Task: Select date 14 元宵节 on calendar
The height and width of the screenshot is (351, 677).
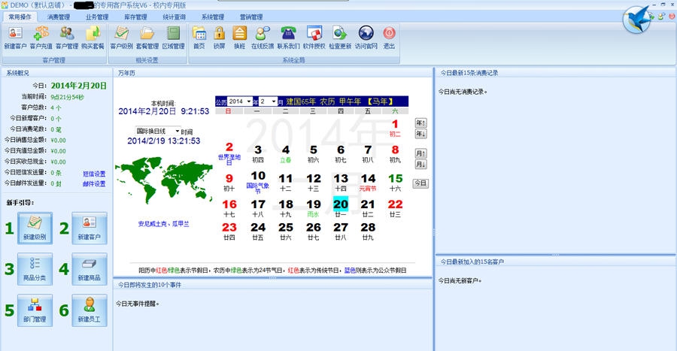Action: point(368,182)
